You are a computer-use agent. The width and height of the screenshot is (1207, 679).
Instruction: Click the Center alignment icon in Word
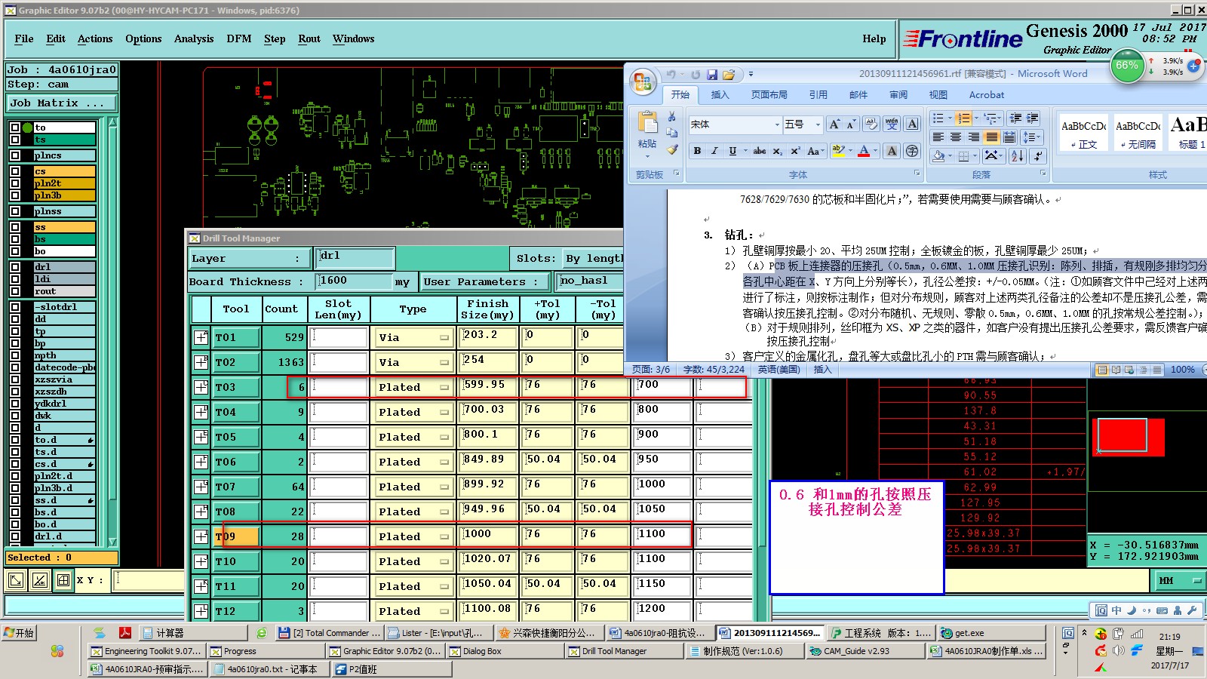[956, 137]
